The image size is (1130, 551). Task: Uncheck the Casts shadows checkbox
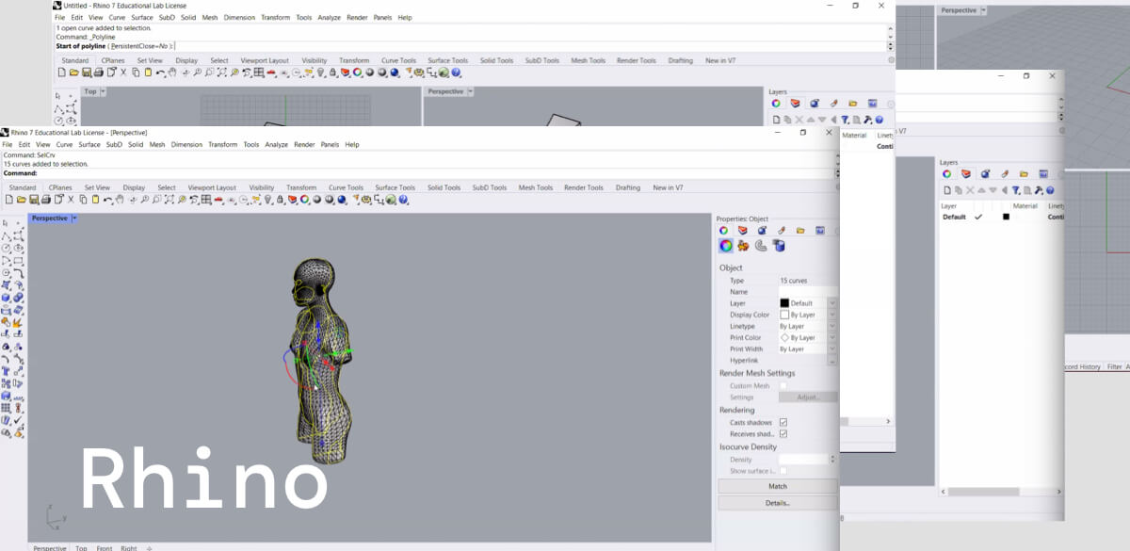coord(783,423)
